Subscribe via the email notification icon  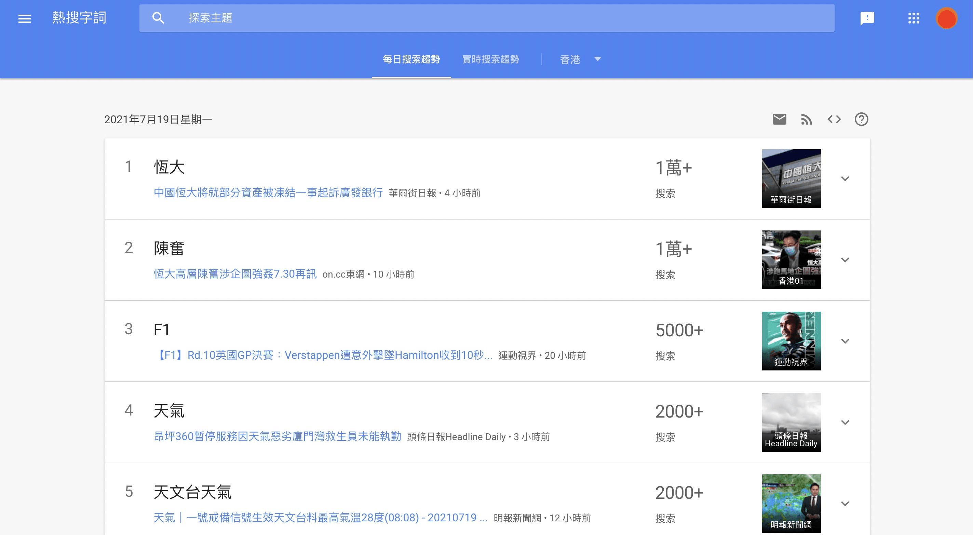pos(779,119)
